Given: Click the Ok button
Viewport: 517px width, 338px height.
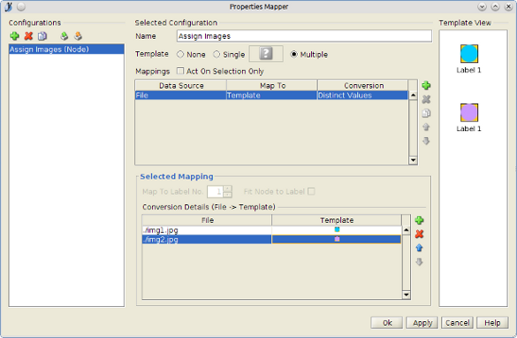Looking at the screenshot, I should click(387, 322).
